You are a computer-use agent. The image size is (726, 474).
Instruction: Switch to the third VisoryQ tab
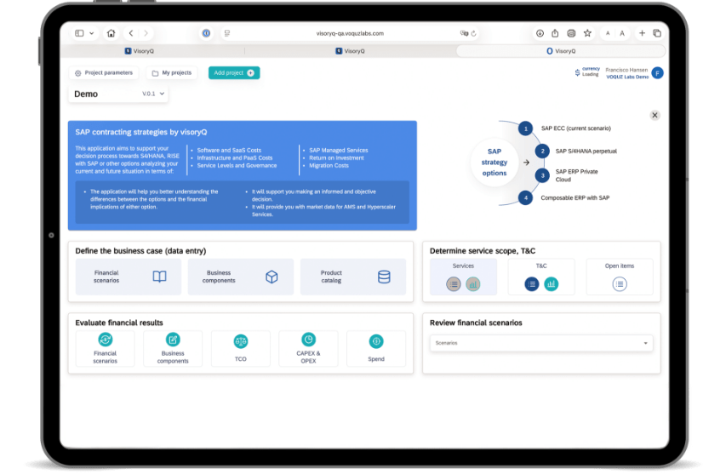(561, 51)
